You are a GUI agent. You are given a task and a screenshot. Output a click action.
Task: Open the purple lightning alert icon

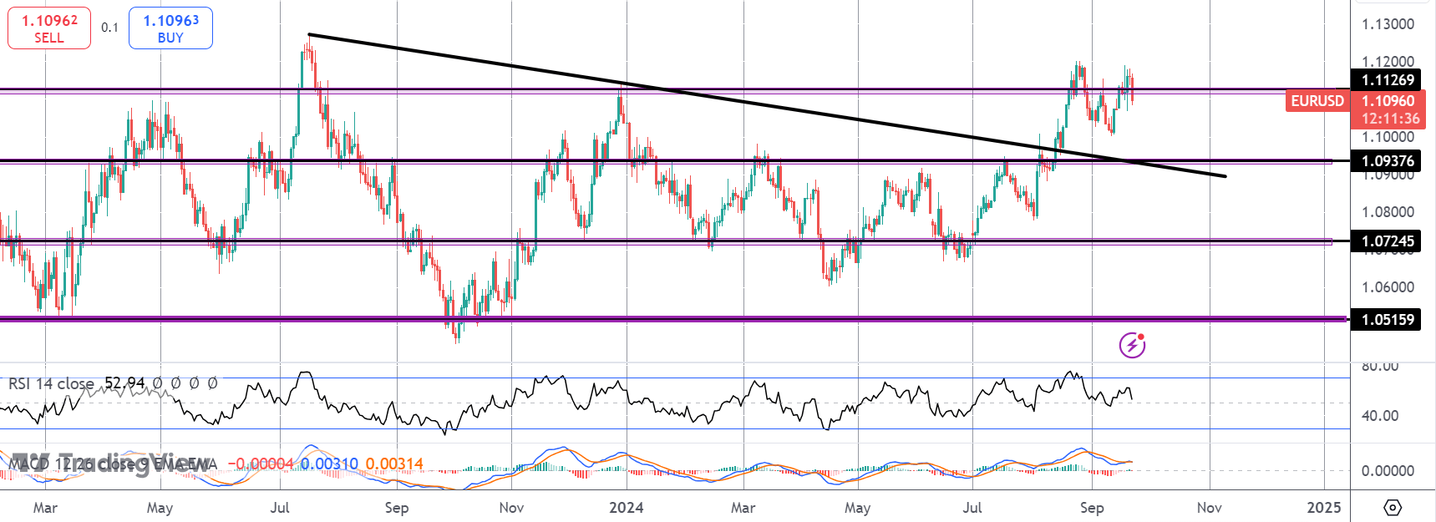(x=1132, y=344)
